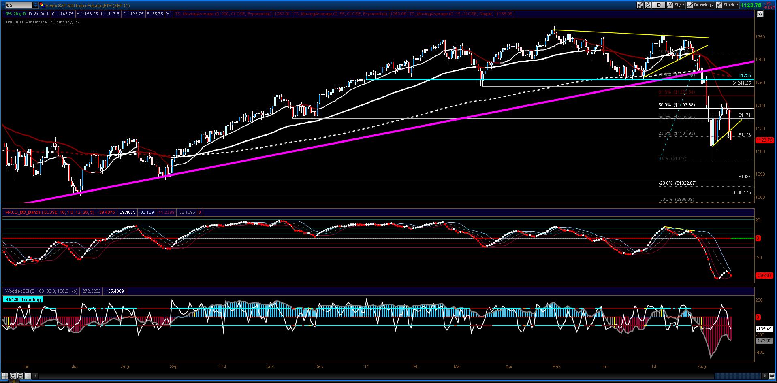This screenshot has height=383, width=777.
Task: Click the red -39.407 MACD axis marker
Action: point(764,275)
